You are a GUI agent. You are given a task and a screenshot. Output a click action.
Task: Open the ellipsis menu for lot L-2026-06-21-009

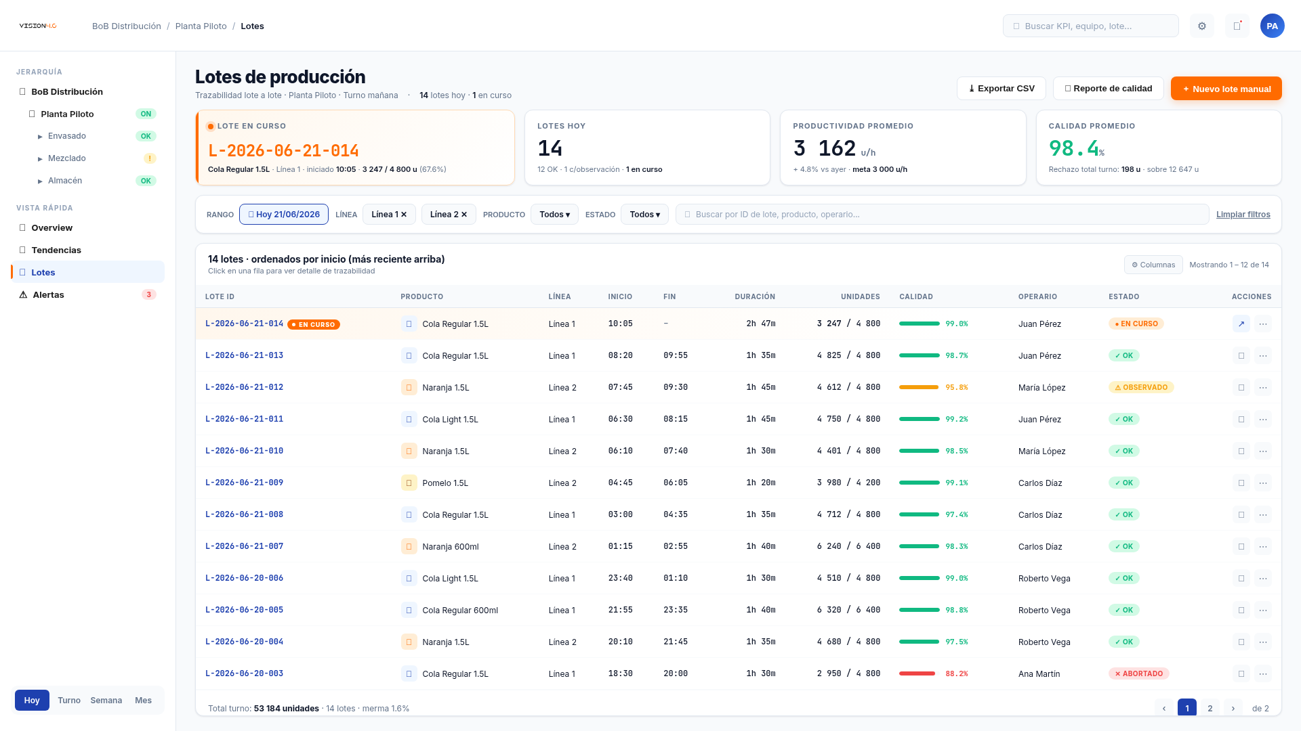(1263, 483)
